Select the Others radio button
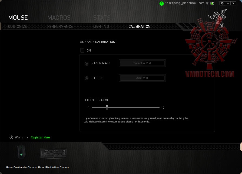 pyautogui.click(x=87, y=78)
